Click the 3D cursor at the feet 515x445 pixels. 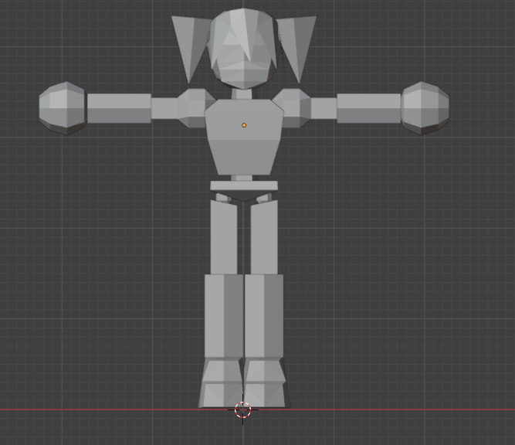point(242,410)
